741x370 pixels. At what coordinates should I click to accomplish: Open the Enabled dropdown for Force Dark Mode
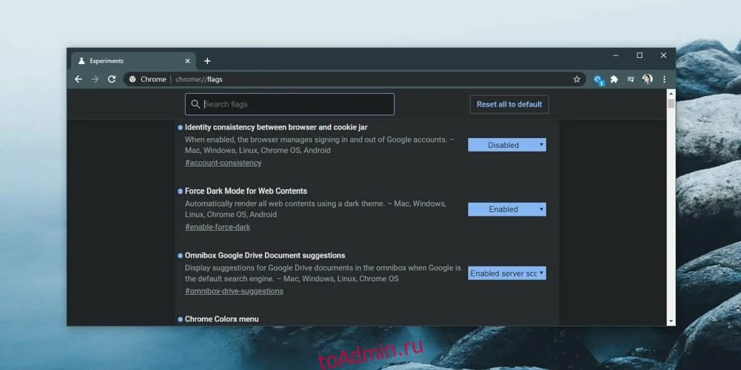coord(506,209)
